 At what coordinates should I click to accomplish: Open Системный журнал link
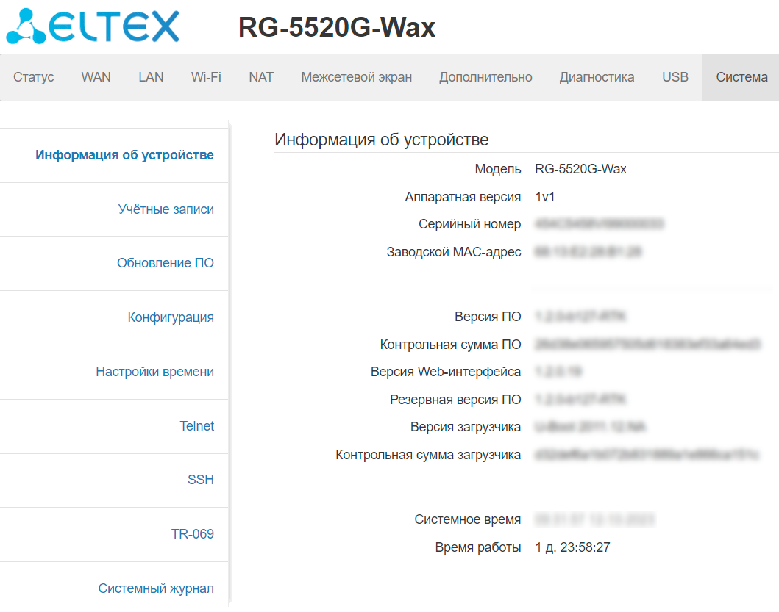pyautogui.click(x=155, y=588)
